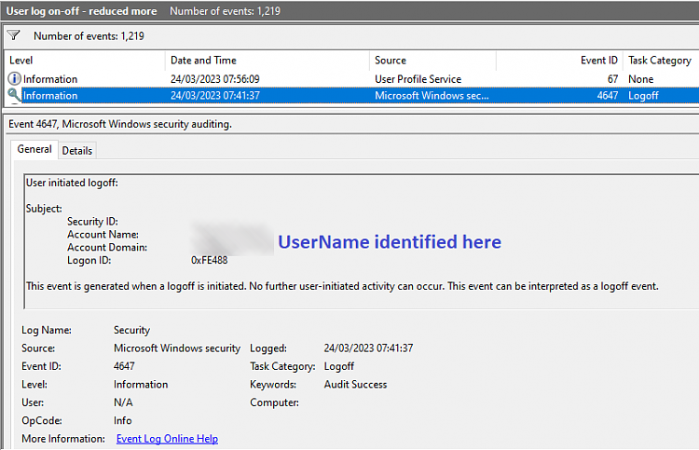Click the 'Event 4647, Microsoft Windows security auditing.' header
Viewport: 699px width, 450px height.
pyautogui.click(x=120, y=124)
